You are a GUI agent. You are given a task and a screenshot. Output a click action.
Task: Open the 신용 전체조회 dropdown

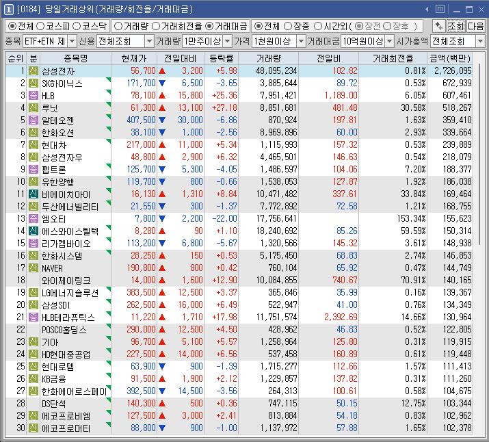coord(150,41)
